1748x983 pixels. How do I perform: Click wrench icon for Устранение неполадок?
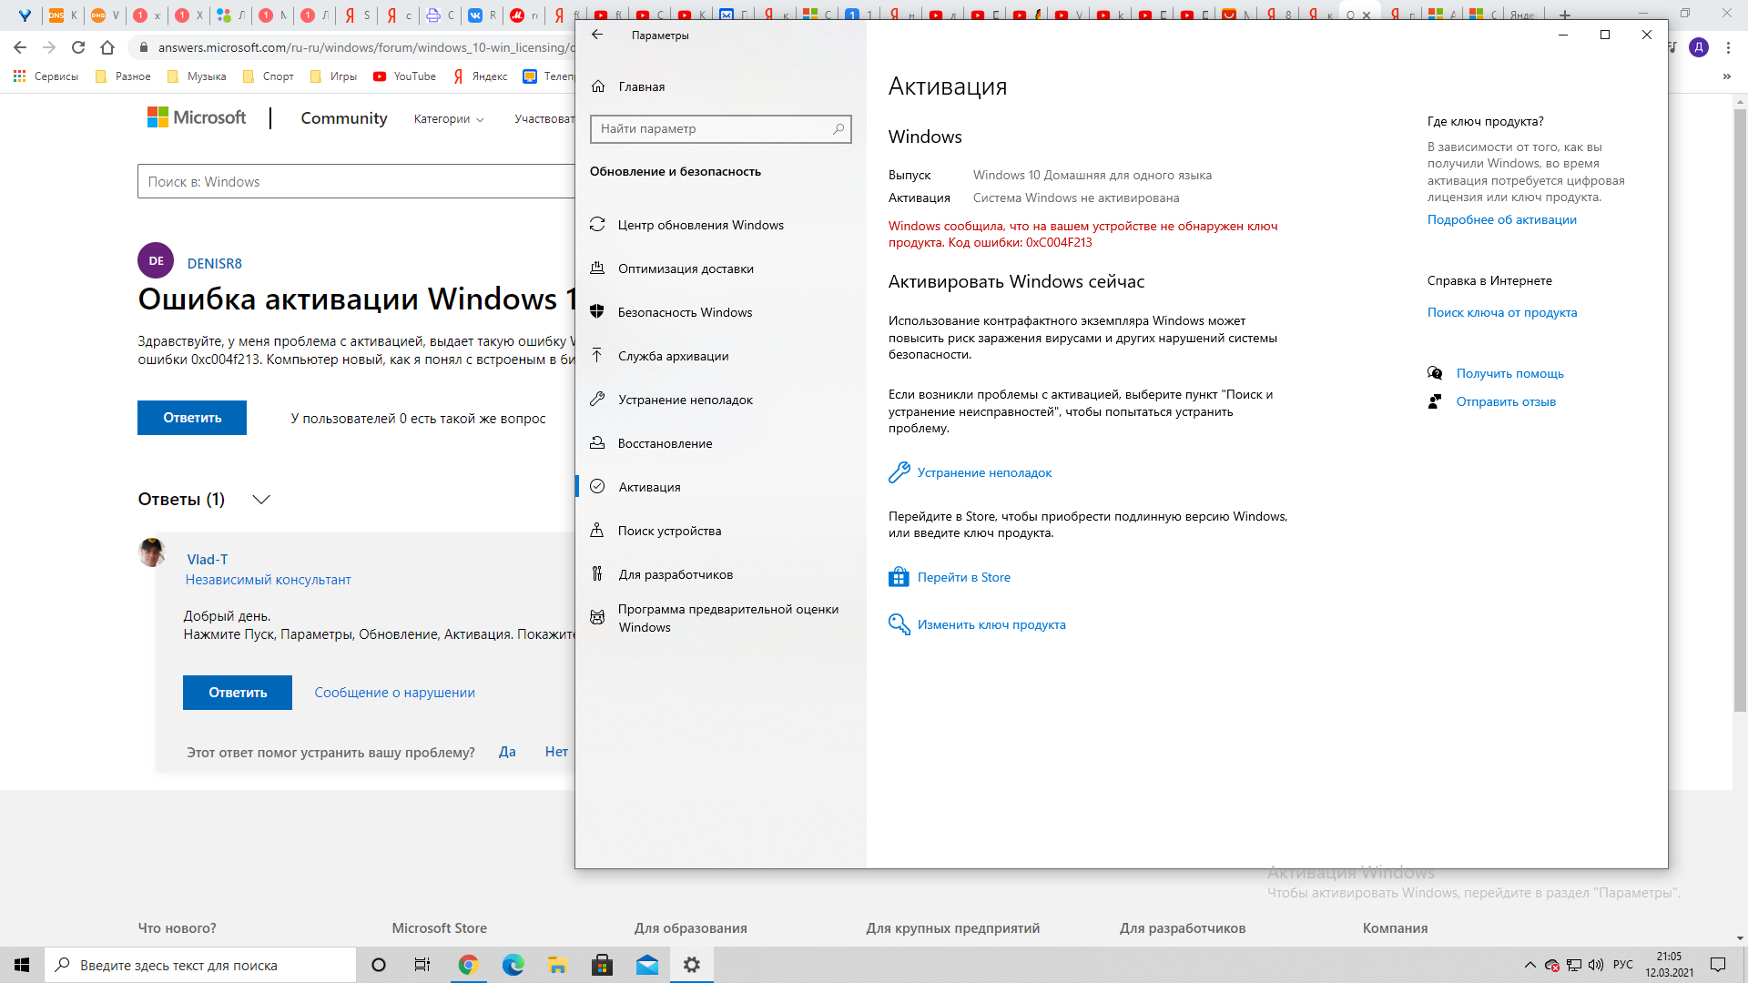tap(899, 472)
